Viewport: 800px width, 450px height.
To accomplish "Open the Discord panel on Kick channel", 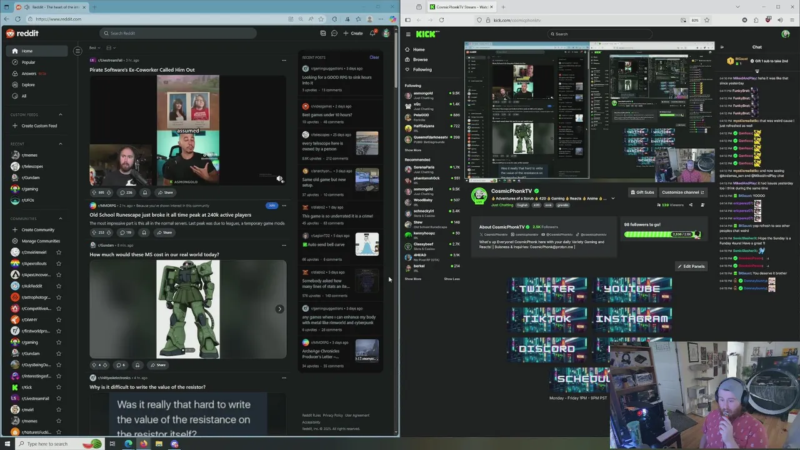I will pyautogui.click(x=547, y=349).
